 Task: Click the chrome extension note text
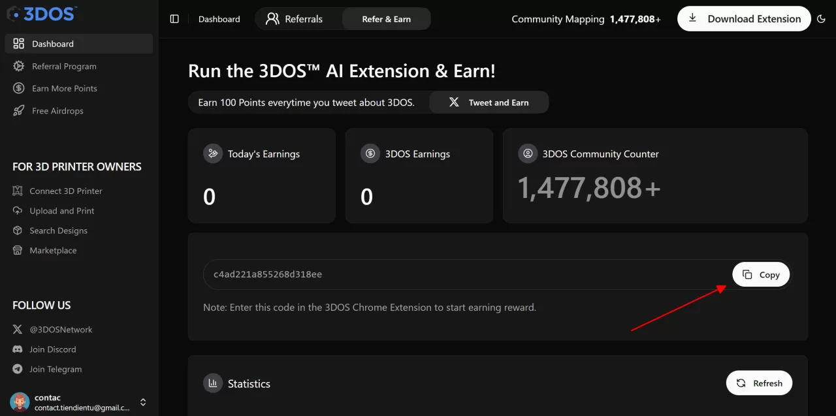(370, 307)
